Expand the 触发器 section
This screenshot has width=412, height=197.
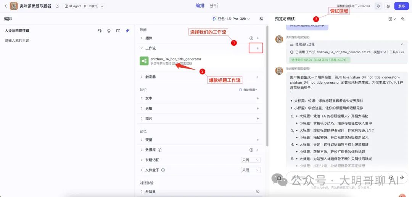click(142, 77)
